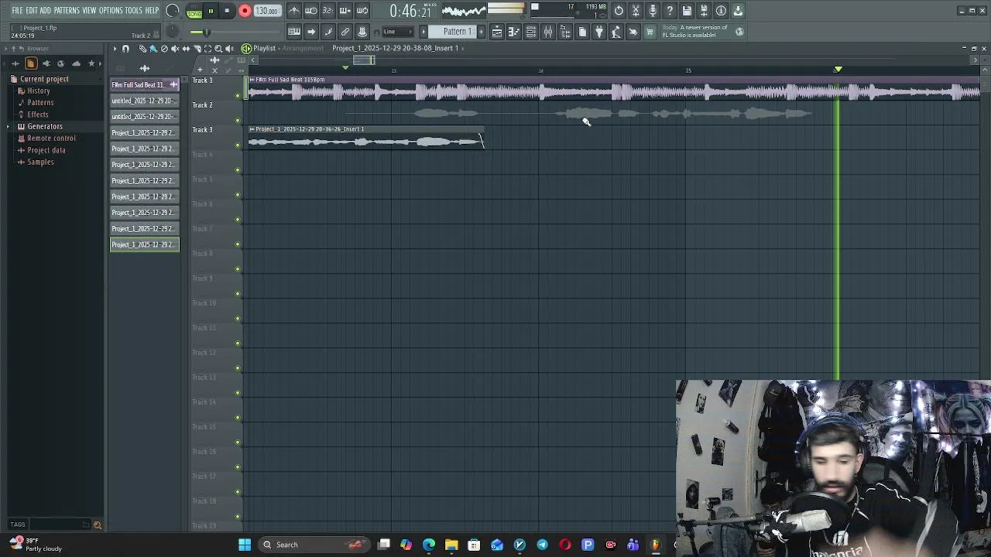
Task: Open the FILE menu
Action: [x=17, y=11]
